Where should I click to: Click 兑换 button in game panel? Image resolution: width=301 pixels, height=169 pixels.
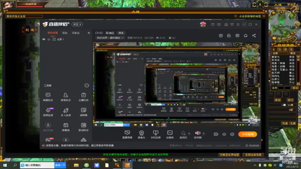293,124
